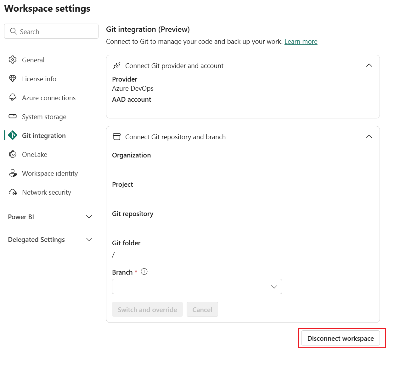Click the License info diamond icon
The width and height of the screenshot is (406, 365).
pyautogui.click(x=13, y=79)
